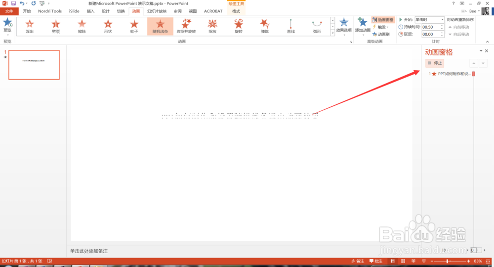
Task: Click the Redo/Repeat icon in quick access toolbar
Action: point(34,3)
